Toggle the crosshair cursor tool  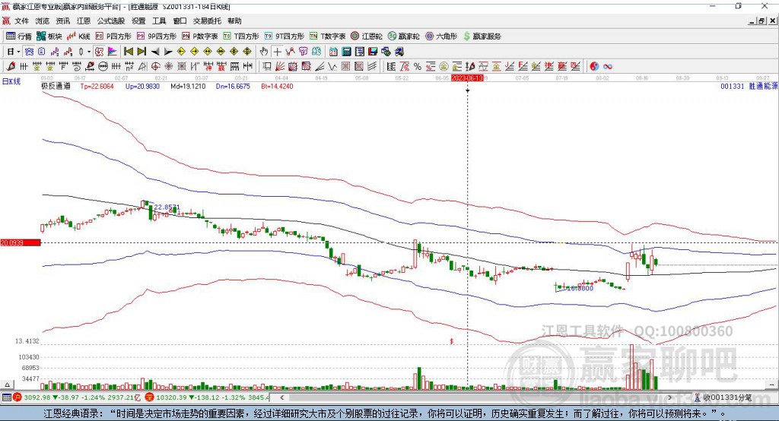pyautogui.click(x=277, y=52)
